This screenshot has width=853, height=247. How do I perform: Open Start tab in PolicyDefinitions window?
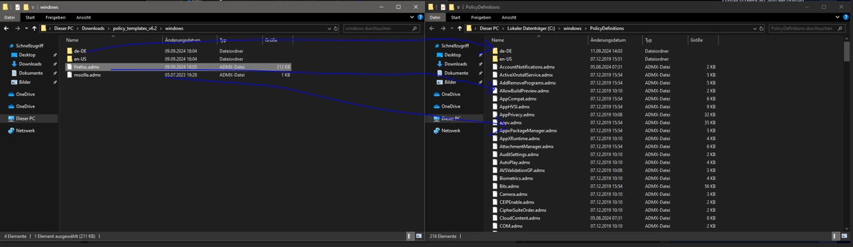click(x=456, y=17)
